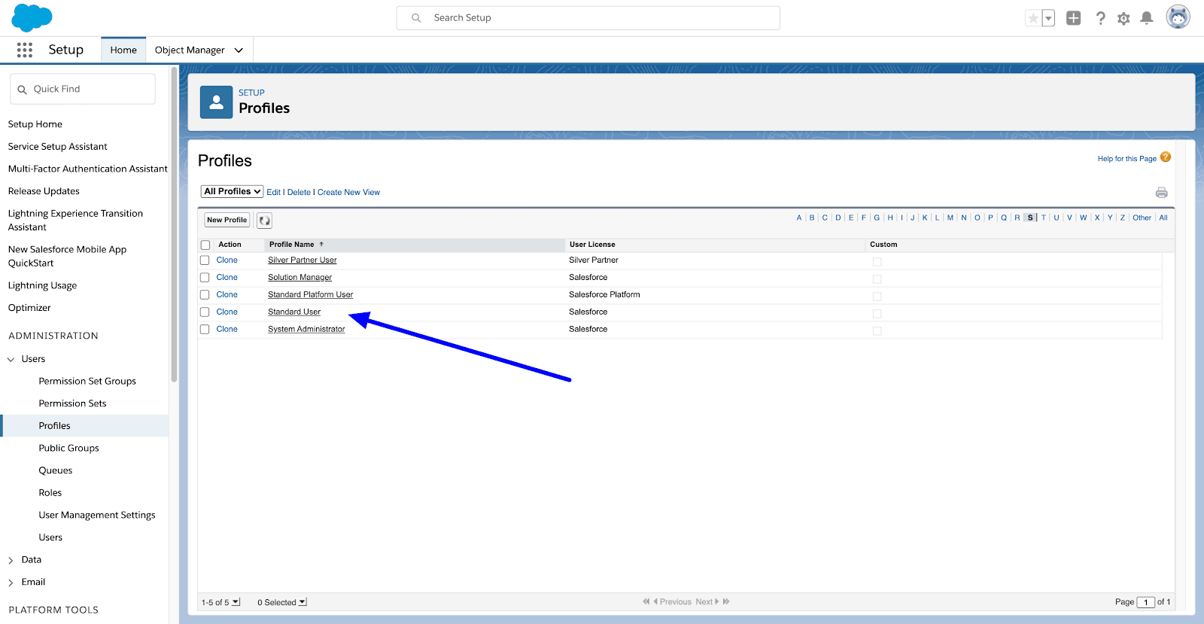Collapse the Users section in the sidebar
This screenshot has width=1204, height=624.
tap(11, 360)
